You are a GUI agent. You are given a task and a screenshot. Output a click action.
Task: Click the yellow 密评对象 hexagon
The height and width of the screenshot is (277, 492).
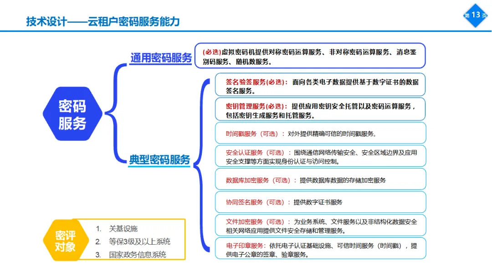[x=66, y=241]
